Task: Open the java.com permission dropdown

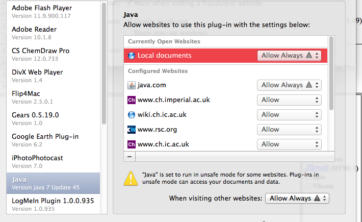Action: pos(289,85)
